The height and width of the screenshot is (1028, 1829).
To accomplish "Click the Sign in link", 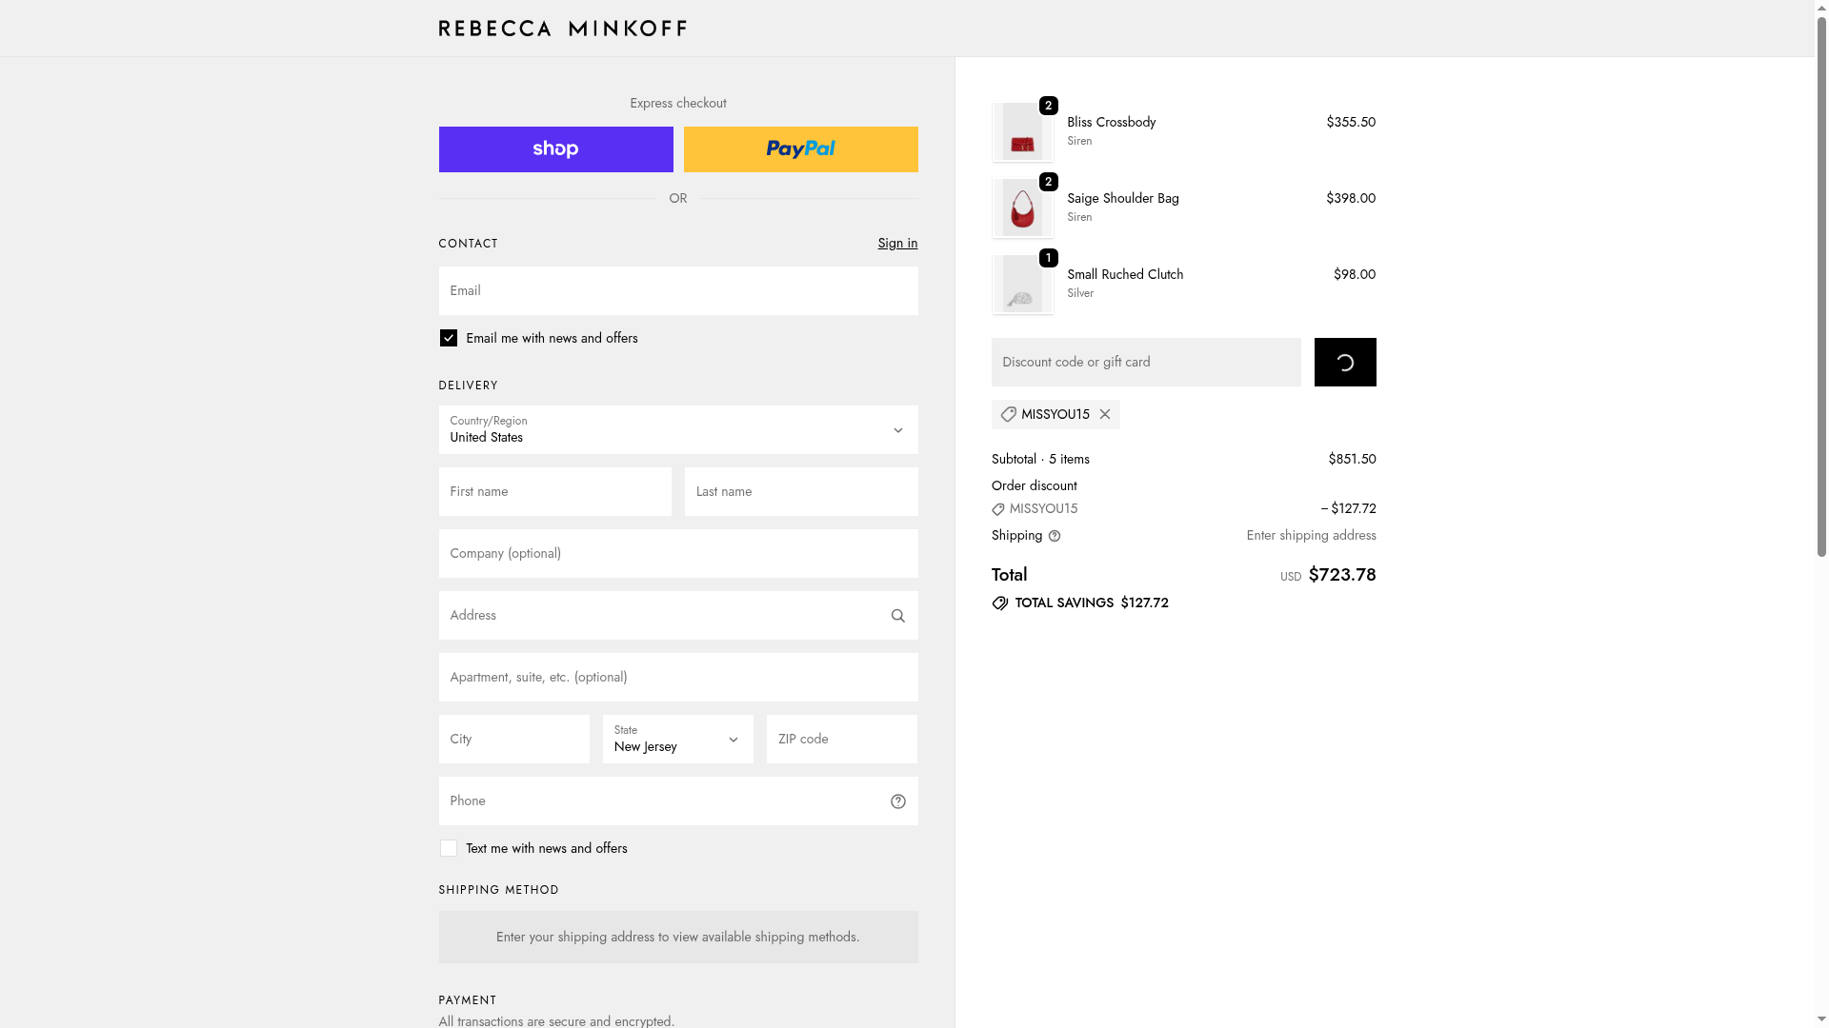I will coord(897,244).
